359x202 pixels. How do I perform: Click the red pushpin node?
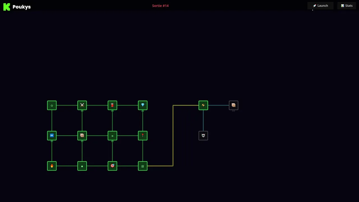click(x=143, y=136)
